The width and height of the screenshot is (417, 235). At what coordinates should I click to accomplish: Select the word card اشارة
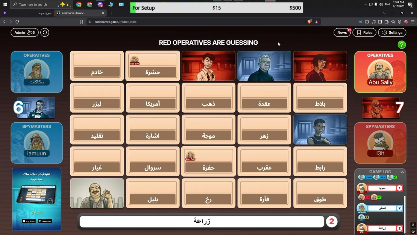(153, 130)
